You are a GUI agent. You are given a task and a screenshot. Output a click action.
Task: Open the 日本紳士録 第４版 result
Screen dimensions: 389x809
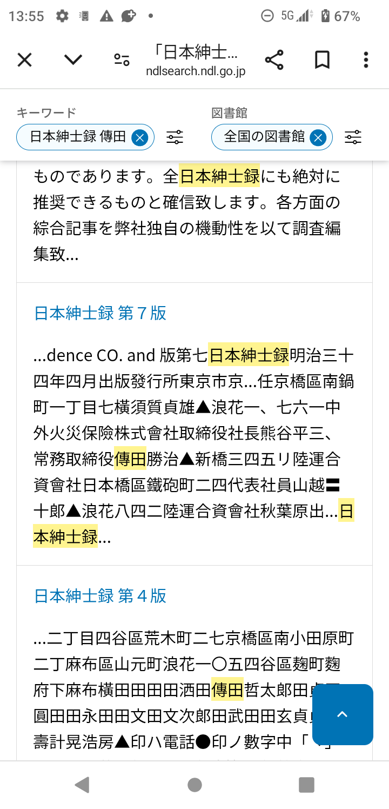coord(100,596)
